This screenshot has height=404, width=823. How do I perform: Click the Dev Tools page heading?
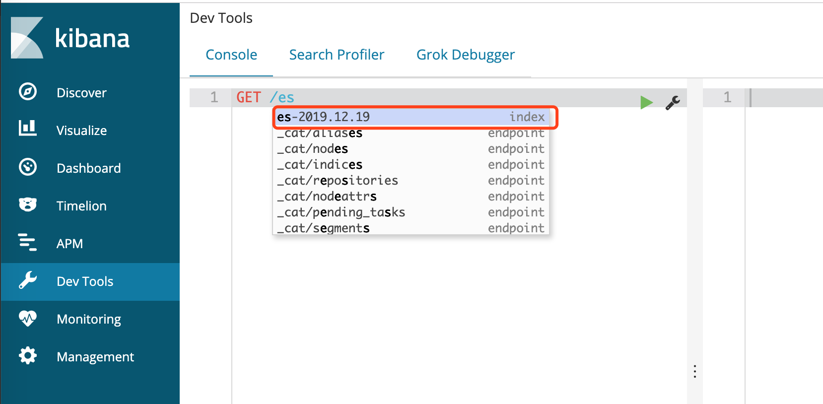221,18
